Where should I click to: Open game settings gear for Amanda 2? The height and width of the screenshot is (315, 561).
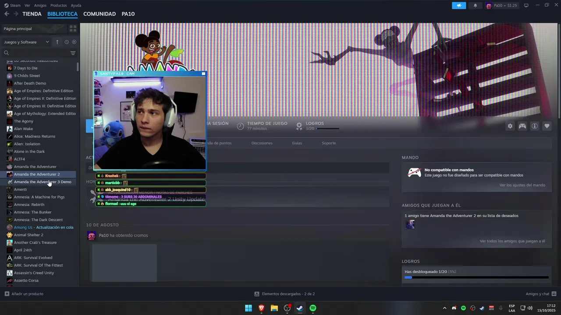[510, 126]
